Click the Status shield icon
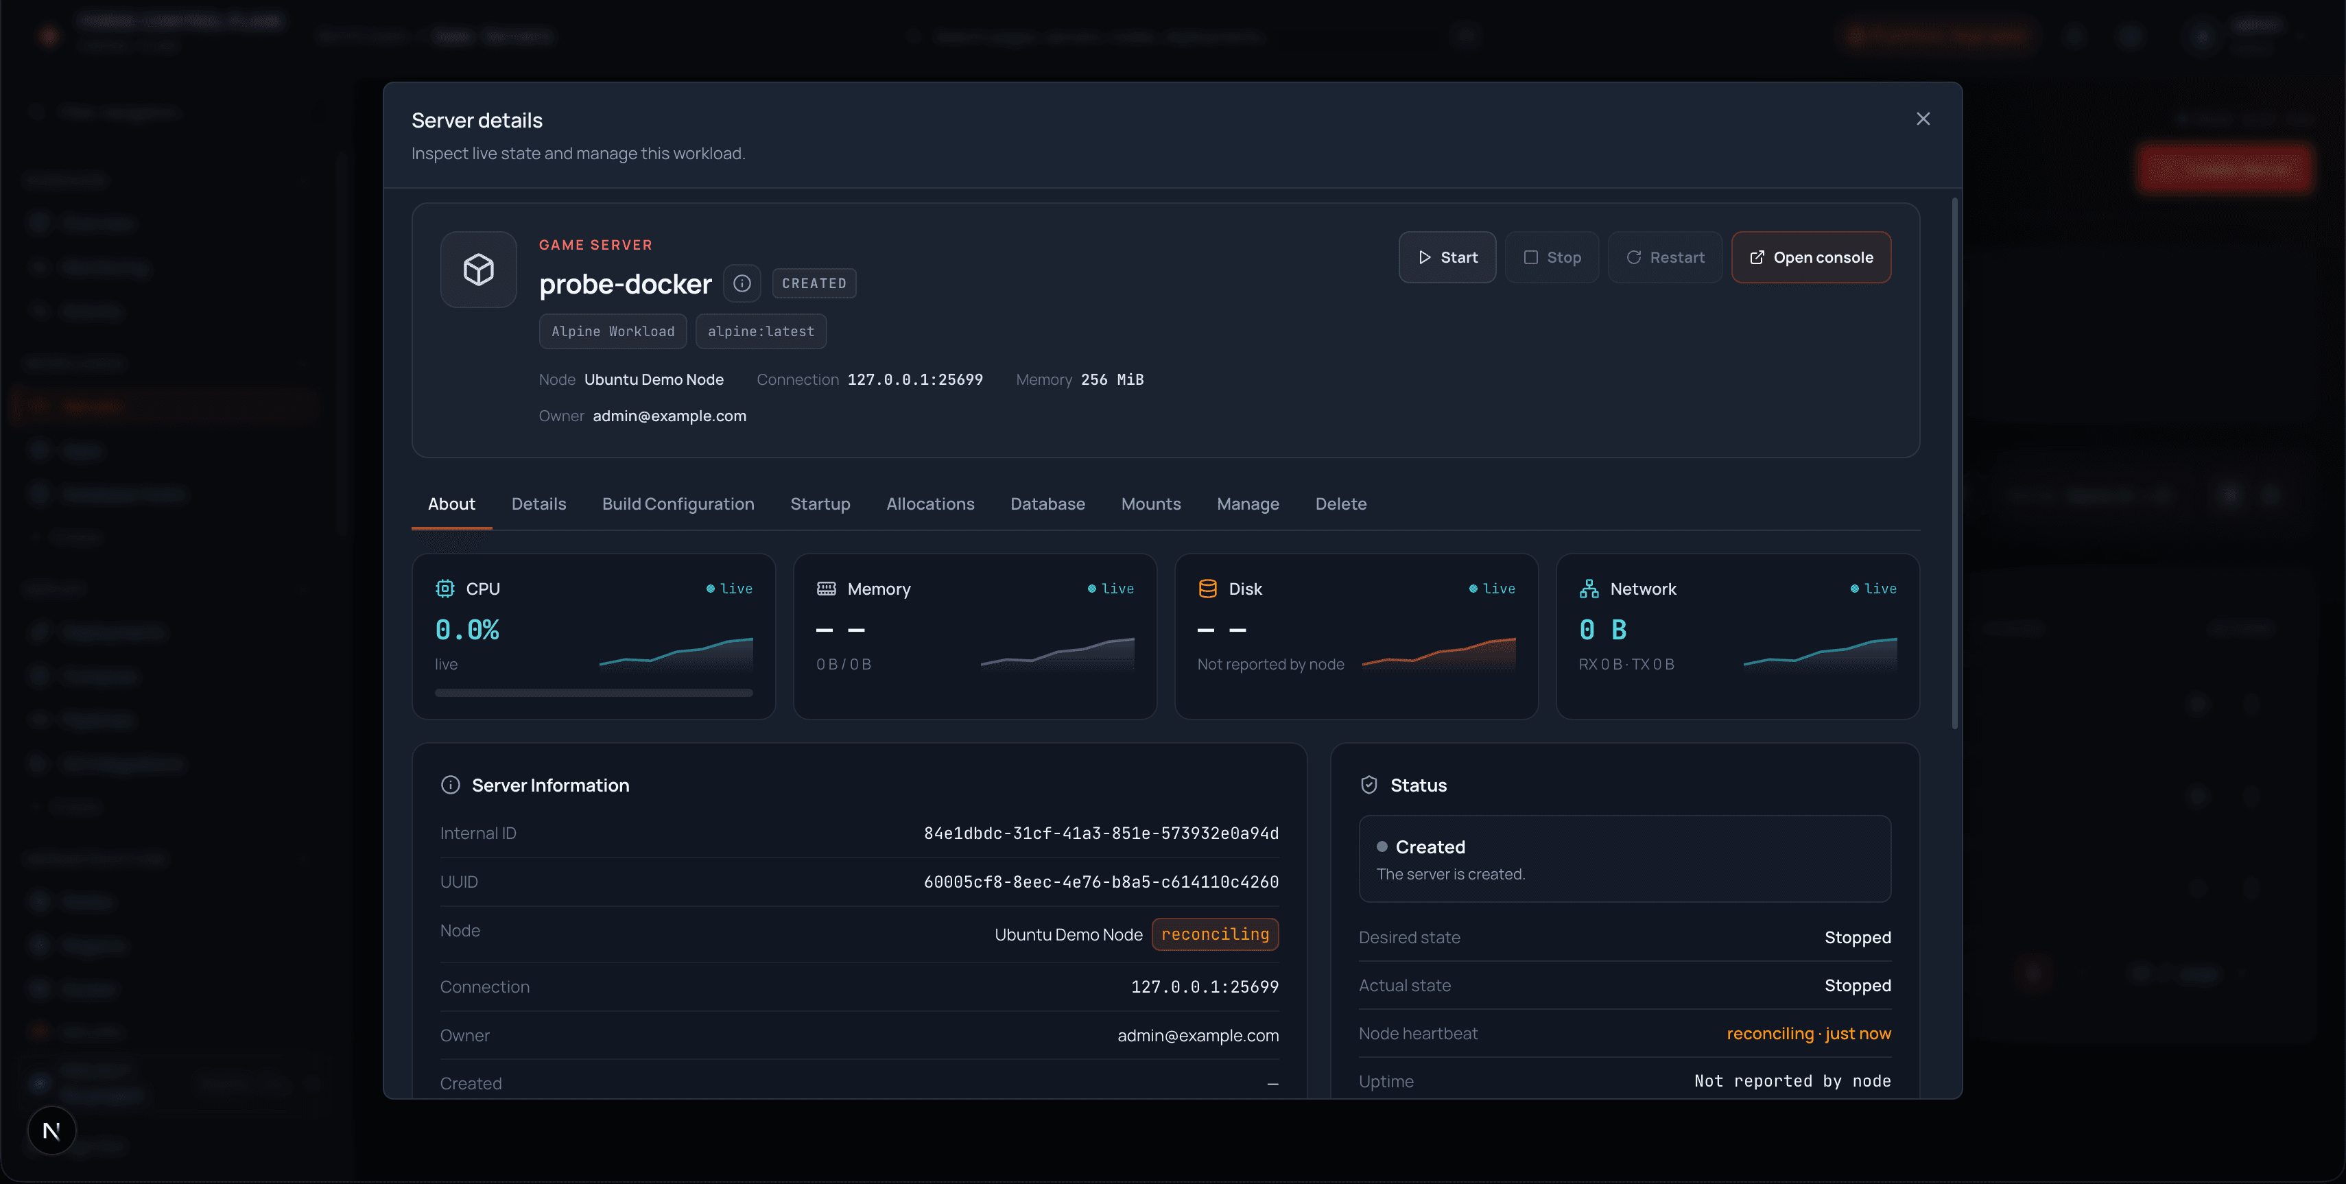Viewport: 2346px width, 1184px height. tap(1368, 785)
